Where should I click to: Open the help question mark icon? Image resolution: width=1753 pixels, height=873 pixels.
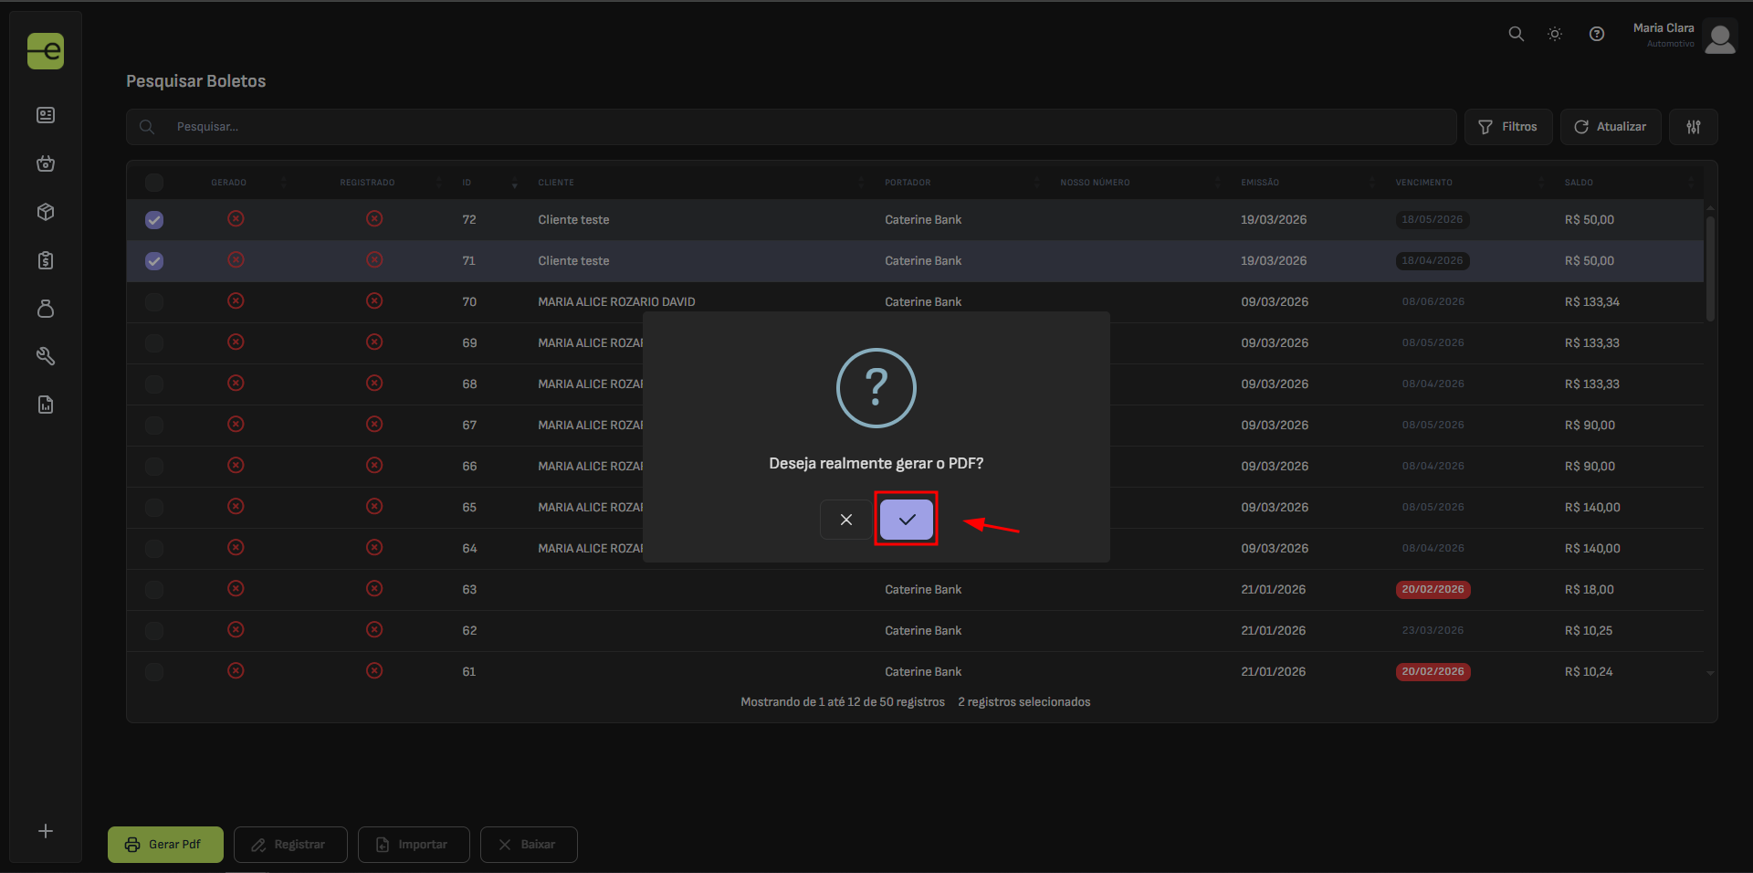(x=1596, y=34)
